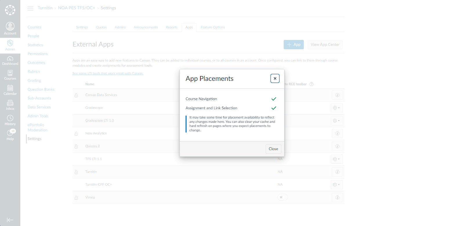The height and width of the screenshot is (226, 464).
Task: Open Grading in account menu
Action: 34,81
